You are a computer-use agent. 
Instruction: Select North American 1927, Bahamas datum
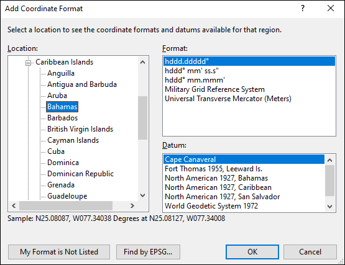pos(244,178)
